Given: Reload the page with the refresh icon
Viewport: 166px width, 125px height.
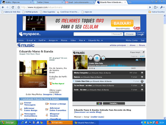Looking at the screenshot, I should click(13, 7).
